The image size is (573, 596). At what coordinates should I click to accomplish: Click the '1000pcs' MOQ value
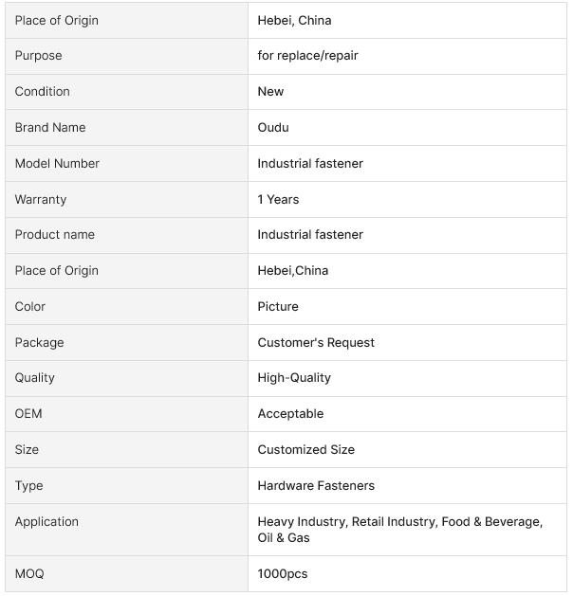click(283, 574)
